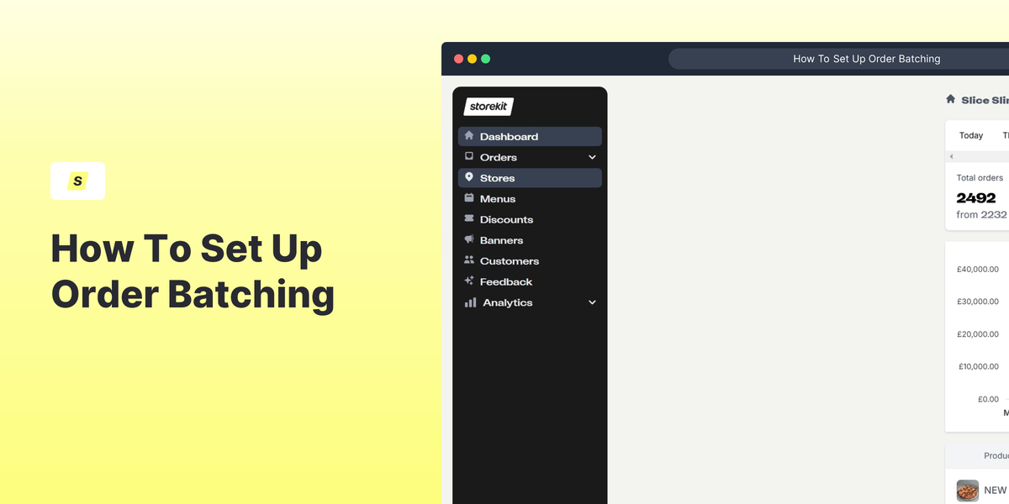Click the Analytics bar chart icon
1009x504 pixels.
(x=470, y=302)
